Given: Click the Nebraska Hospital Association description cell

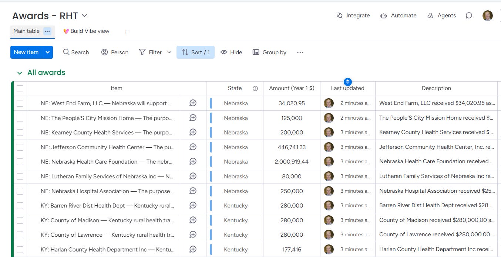Looking at the screenshot, I should point(436,191).
